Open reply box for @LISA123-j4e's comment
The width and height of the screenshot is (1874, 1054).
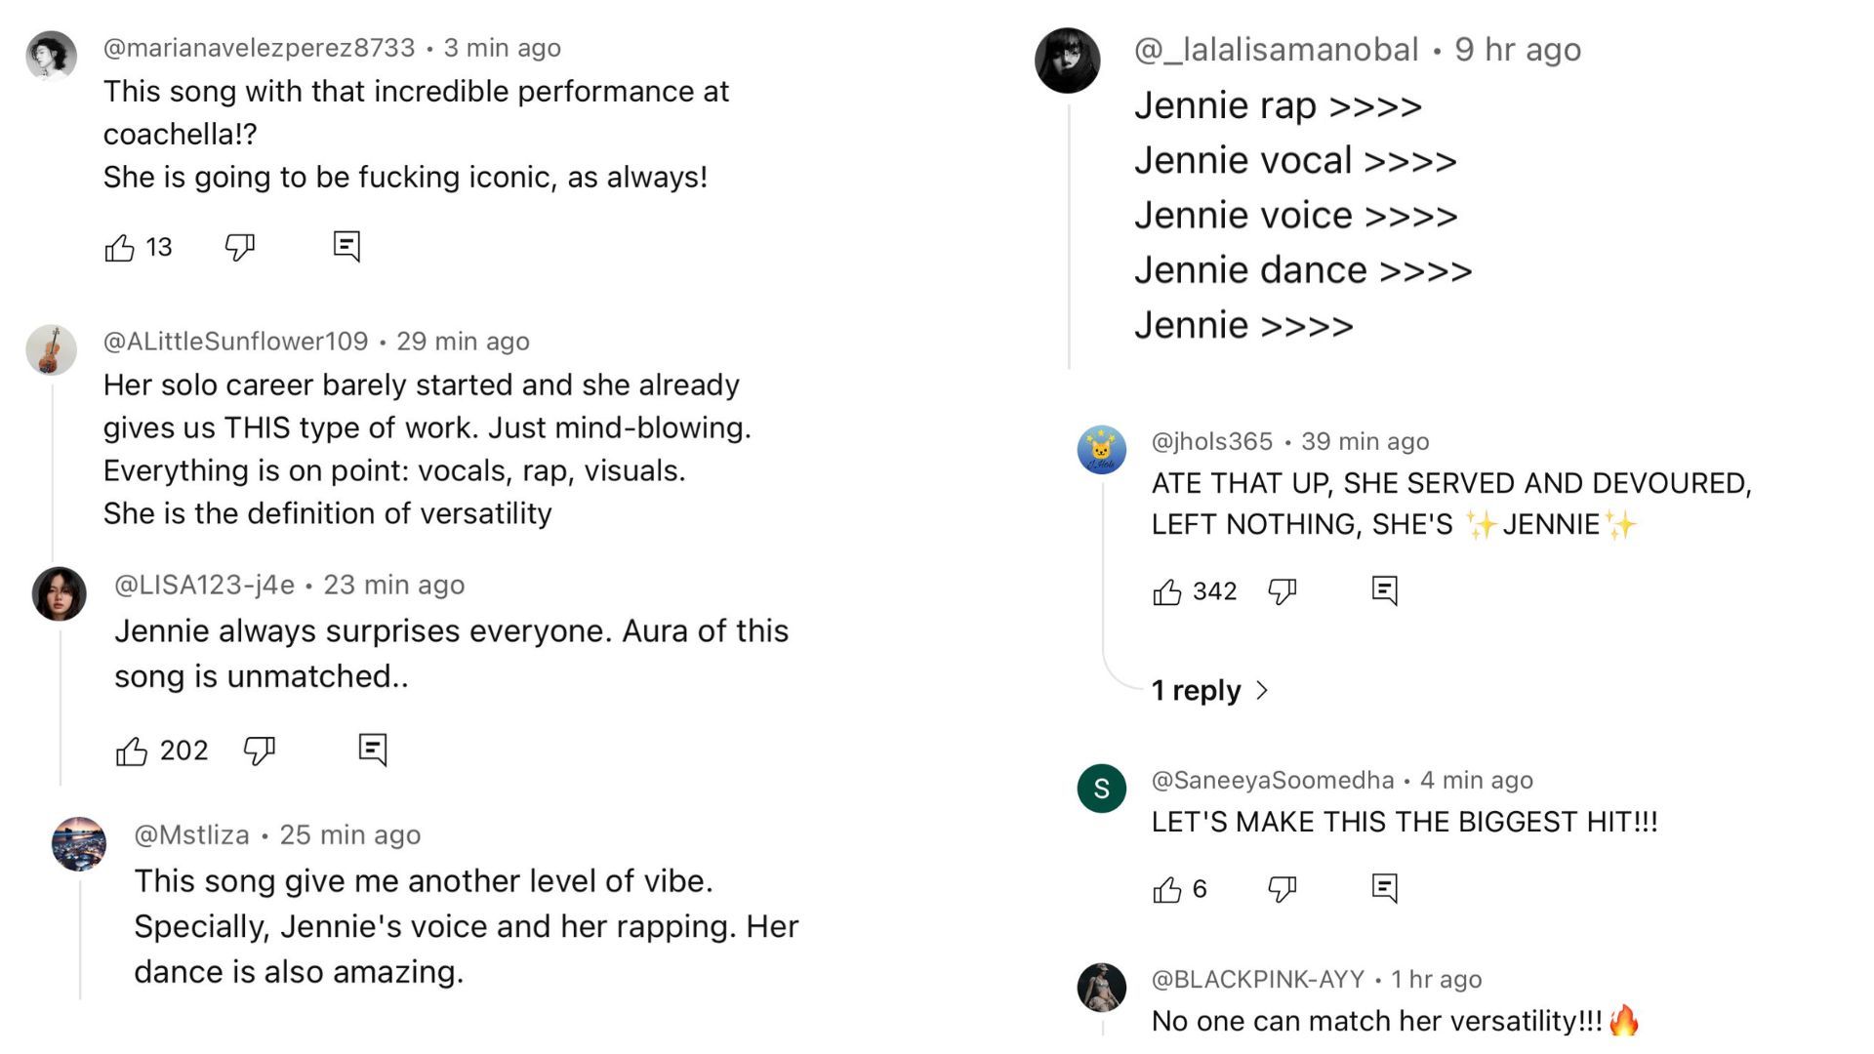[373, 750]
